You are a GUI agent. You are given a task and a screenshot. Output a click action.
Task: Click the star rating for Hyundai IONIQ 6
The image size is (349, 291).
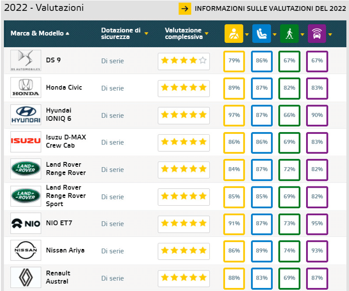point(183,116)
